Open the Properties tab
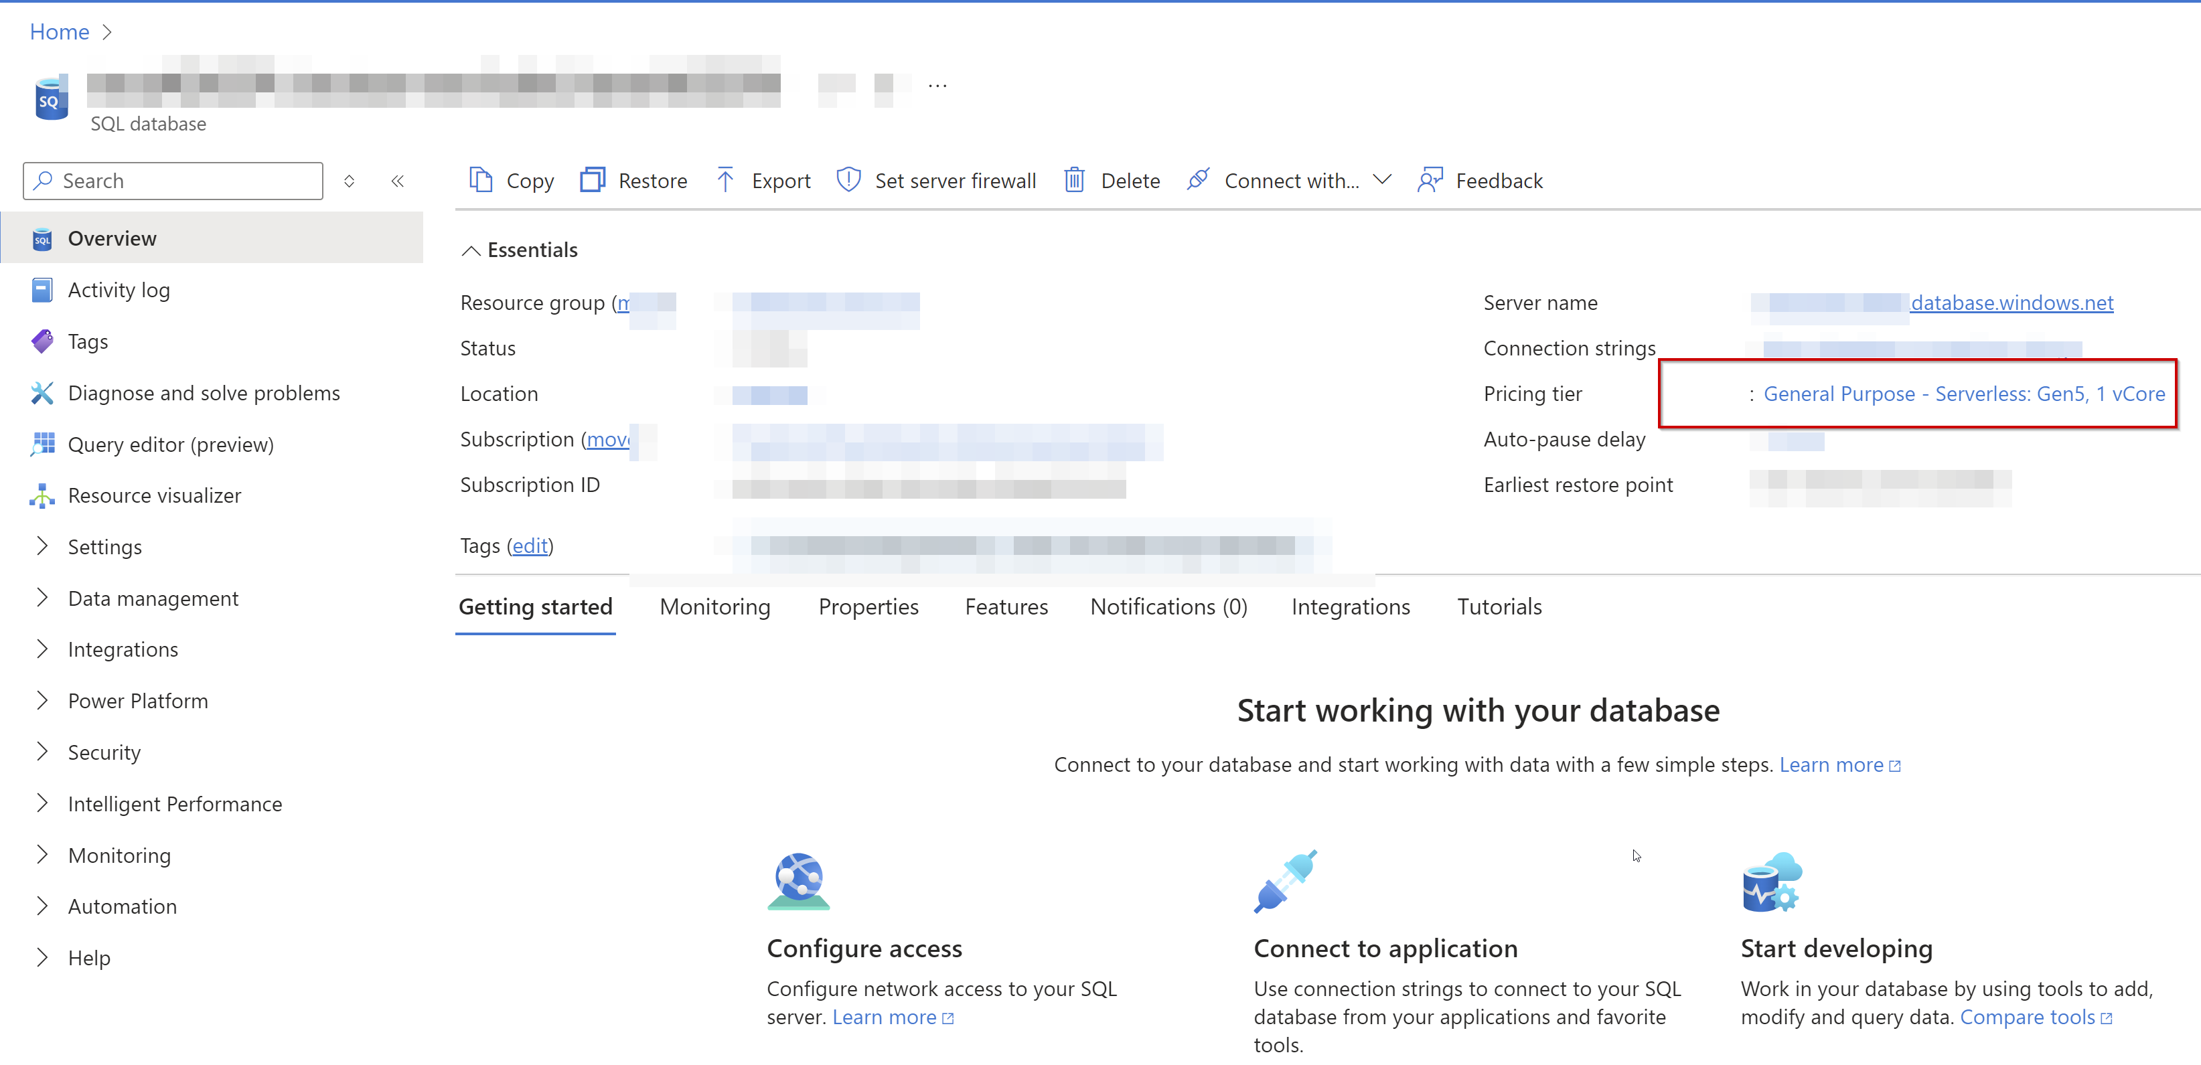 pos(868,606)
